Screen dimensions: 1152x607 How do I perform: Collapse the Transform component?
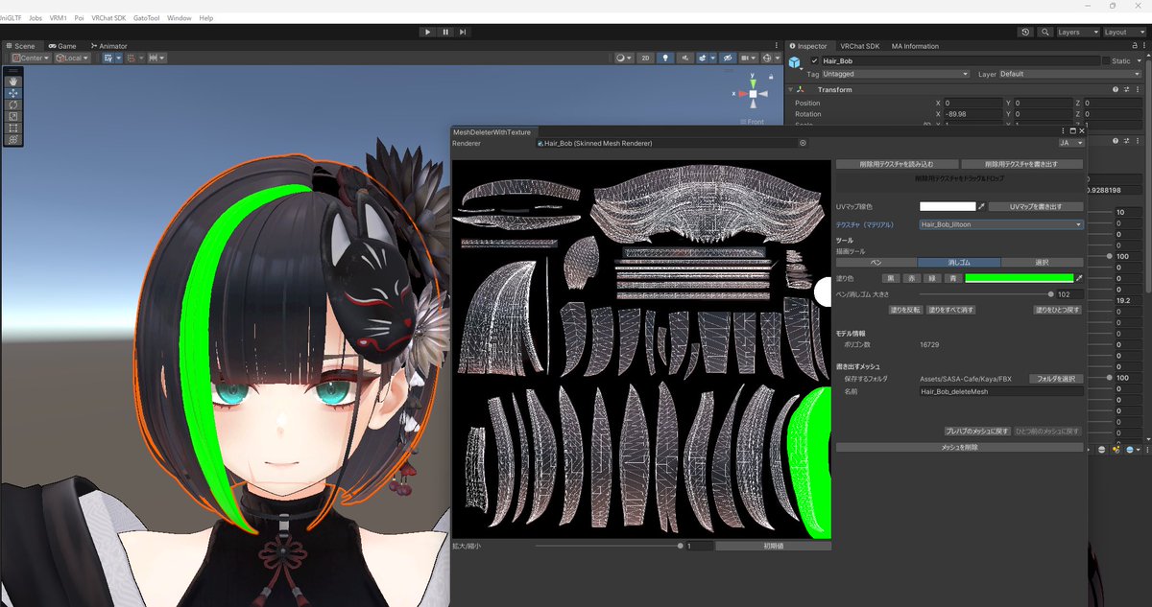[x=791, y=90]
